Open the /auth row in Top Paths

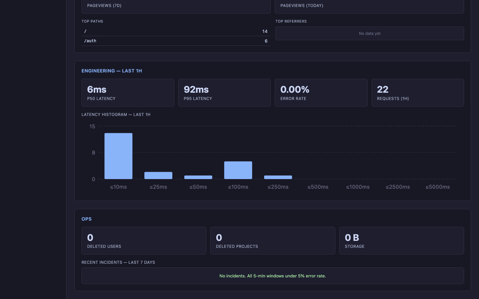pos(176,41)
